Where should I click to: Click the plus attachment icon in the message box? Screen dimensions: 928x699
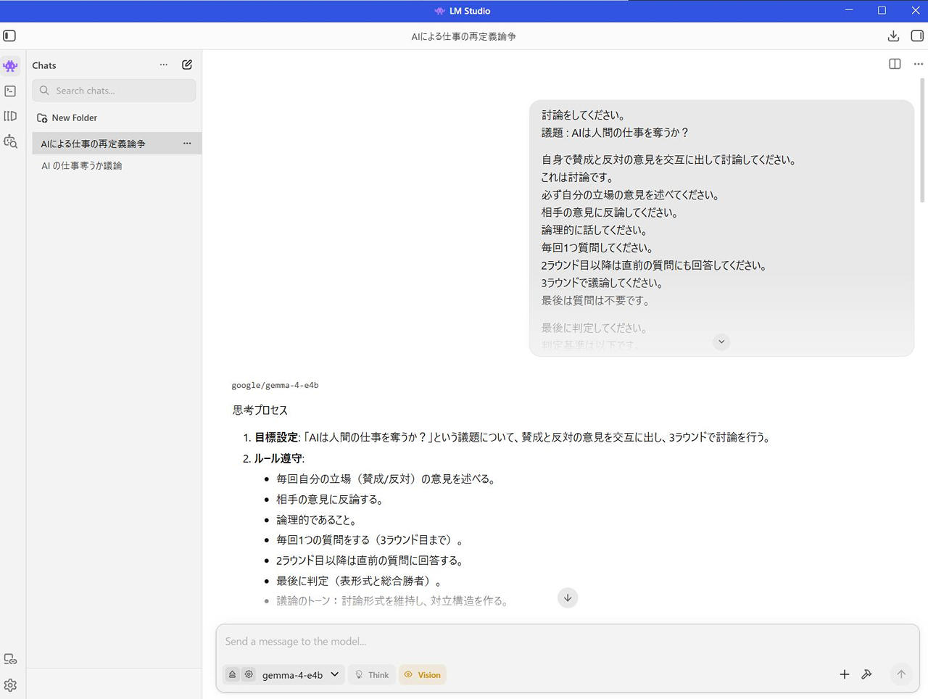click(844, 674)
